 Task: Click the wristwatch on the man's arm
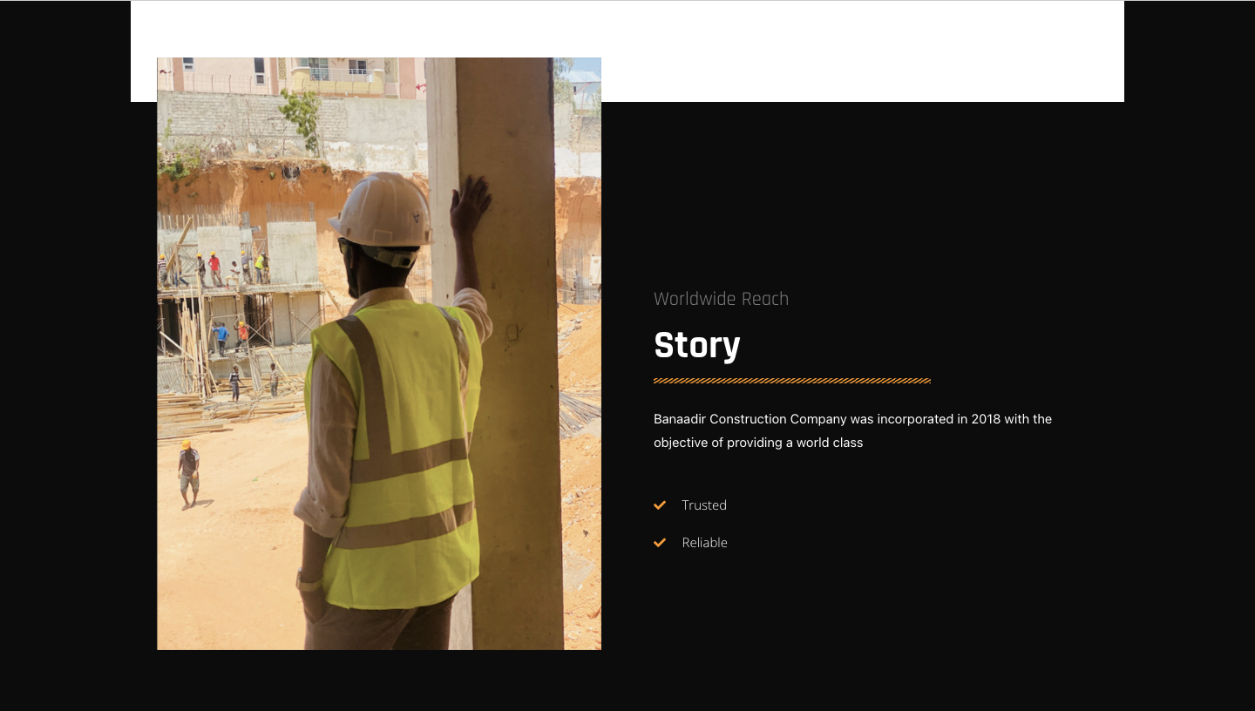[x=308, y=581]
